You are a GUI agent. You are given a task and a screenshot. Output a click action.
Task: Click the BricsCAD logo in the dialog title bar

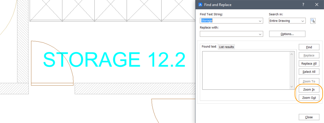(200, 5)
